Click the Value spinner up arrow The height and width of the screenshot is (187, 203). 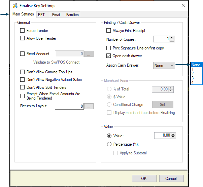(x=173, y=135)
